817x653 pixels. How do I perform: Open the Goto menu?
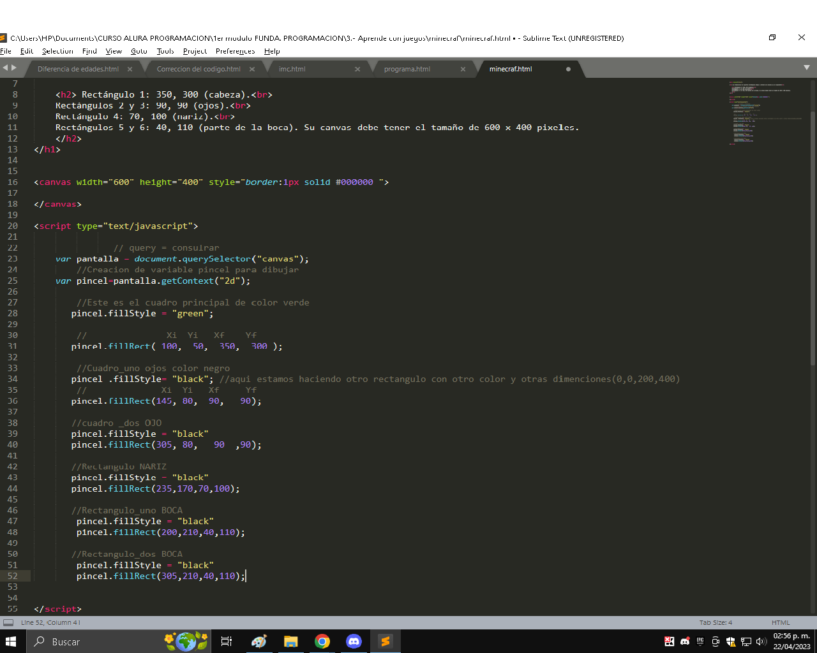[x=139, y=51]
